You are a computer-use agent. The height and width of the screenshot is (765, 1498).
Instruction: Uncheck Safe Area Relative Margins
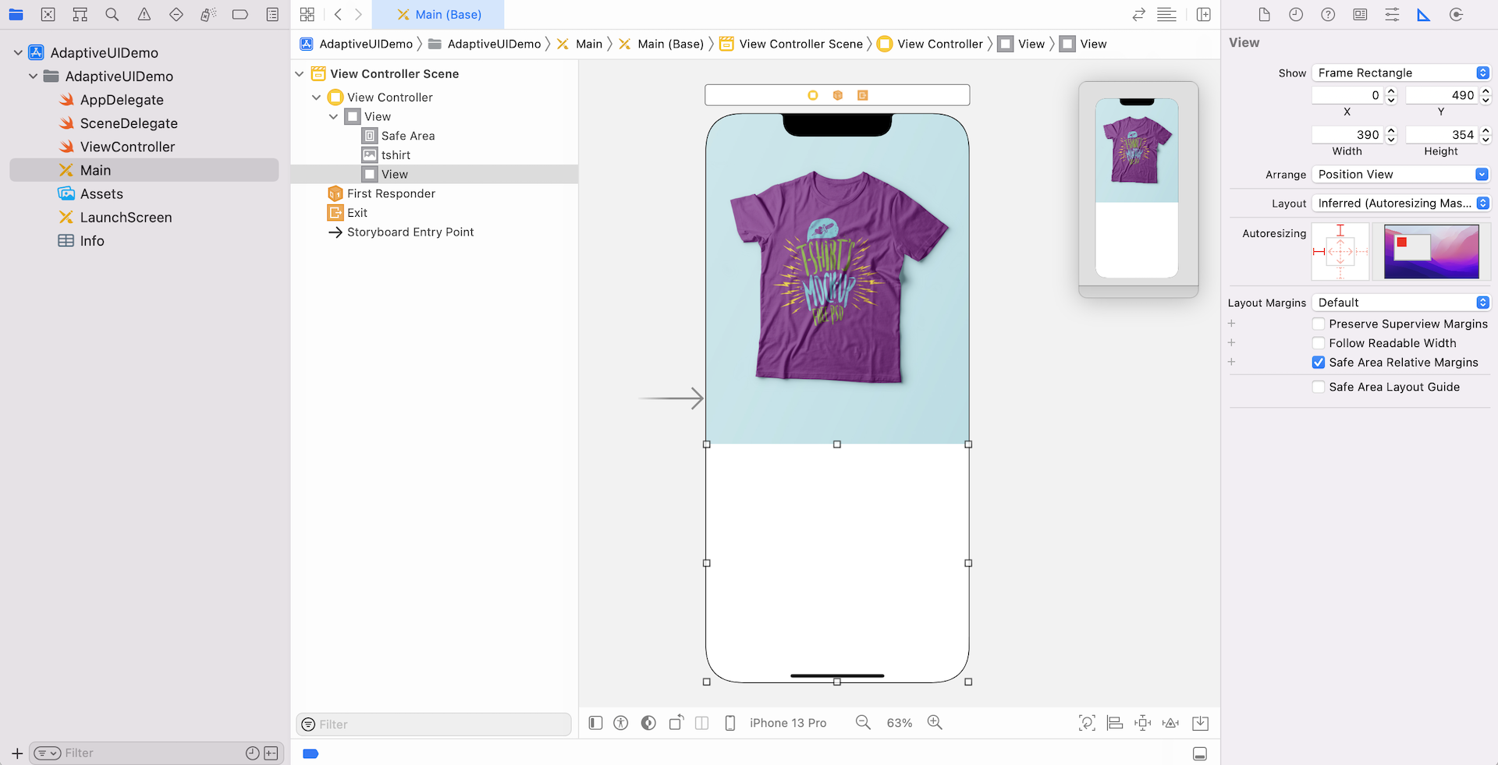tap(1319, 363)
